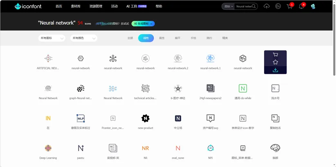Click the iconfont logo
Image resolution: width=336 pixels, height=167 pixels.
coord(28,7)
